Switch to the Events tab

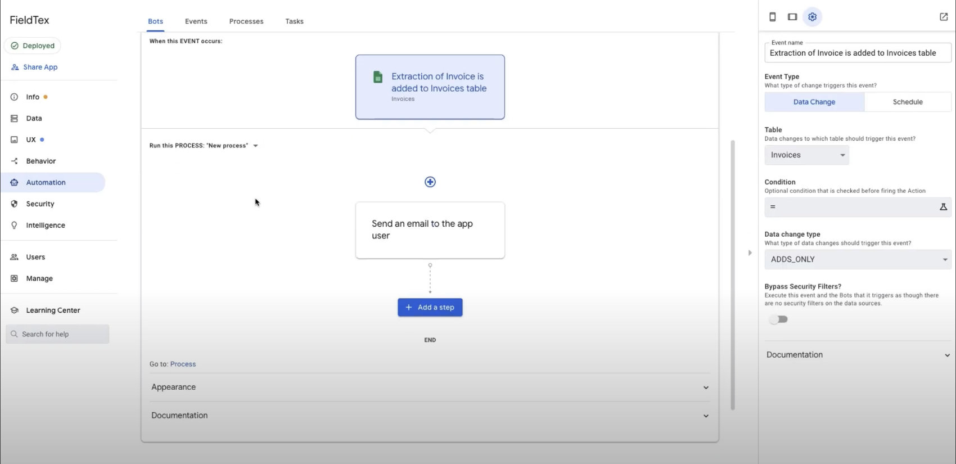196,21
